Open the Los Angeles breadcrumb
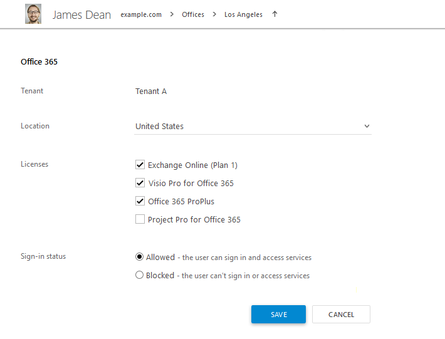 tap(243, 14)
